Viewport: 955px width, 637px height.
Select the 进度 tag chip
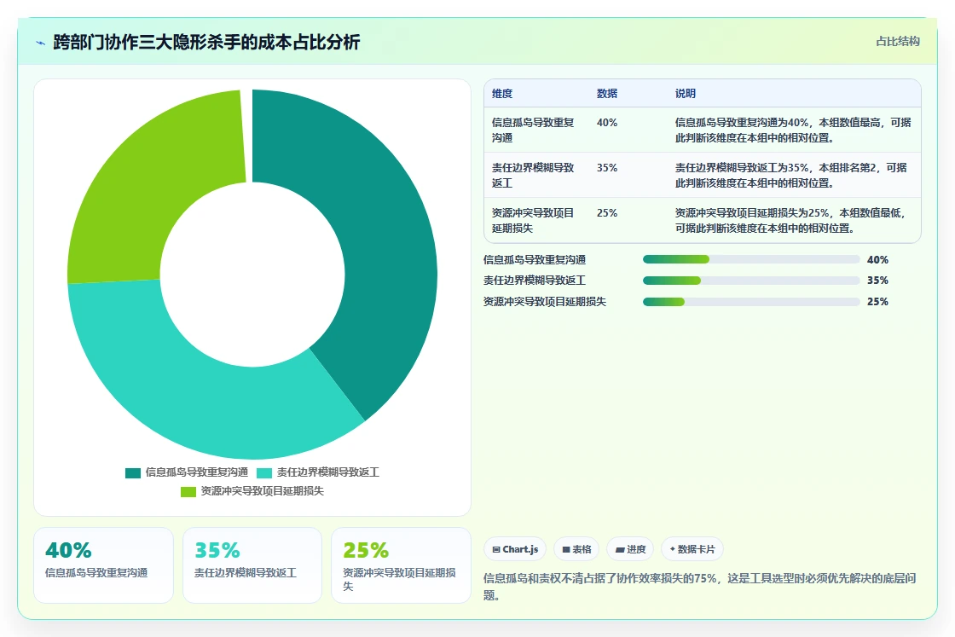[x=630, y=549]
